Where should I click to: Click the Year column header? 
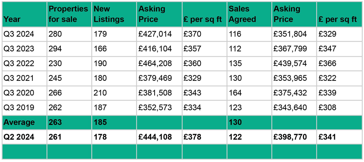(12, 19)
